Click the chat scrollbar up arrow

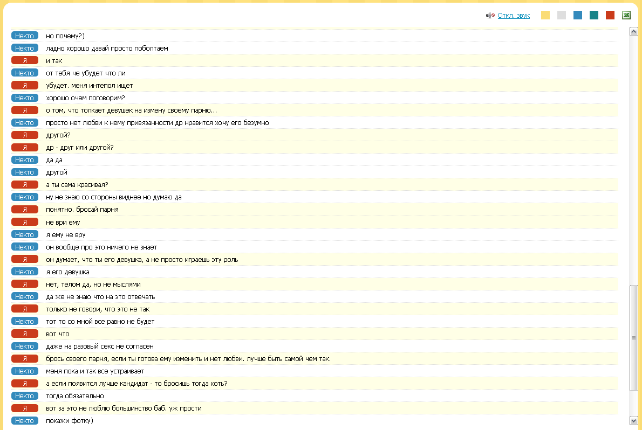633,31
